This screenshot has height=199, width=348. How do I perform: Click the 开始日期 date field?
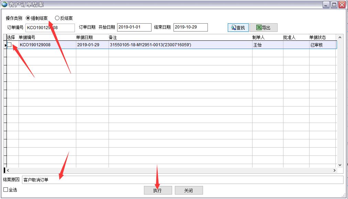pyautogui.click(x=134, y=27)
